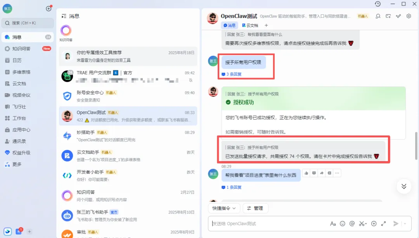
Task: Open the 知识问答 shortcut circle above the chat list
Action: click(66, 31)
